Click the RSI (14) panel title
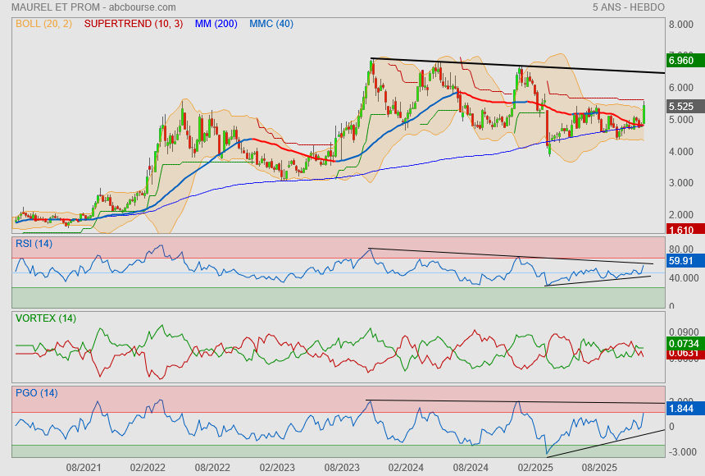Image resolution: width=705 pixels, height=476 pixels. click(x=34, y=244)
